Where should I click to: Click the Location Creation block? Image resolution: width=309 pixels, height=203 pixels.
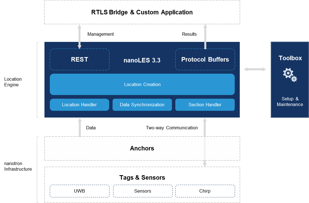[142, 84]
